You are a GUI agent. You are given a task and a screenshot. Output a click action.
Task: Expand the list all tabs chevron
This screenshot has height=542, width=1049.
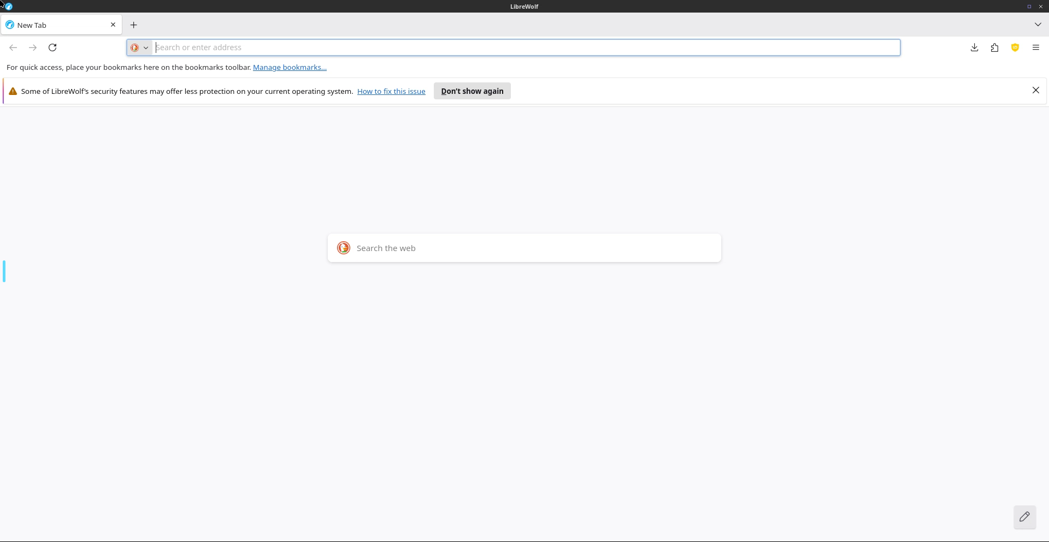[1038, 25]
